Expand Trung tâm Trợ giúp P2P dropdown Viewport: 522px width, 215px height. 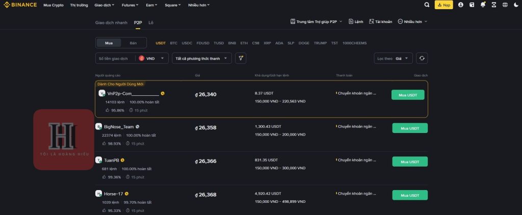click(316, 21)
